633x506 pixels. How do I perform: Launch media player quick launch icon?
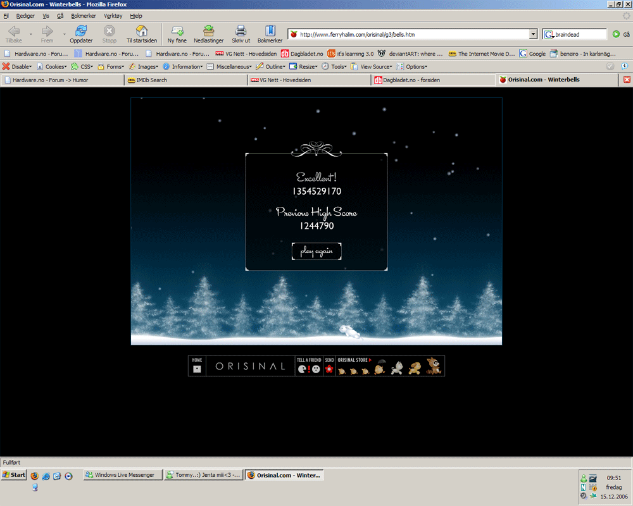click(x=68, y=476)
